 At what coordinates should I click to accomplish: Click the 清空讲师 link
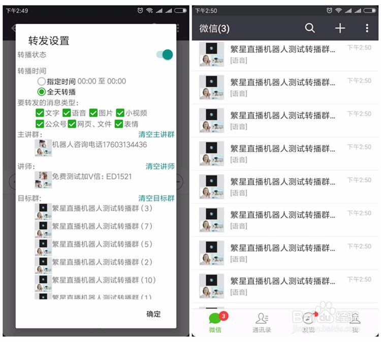pos(160,166)
